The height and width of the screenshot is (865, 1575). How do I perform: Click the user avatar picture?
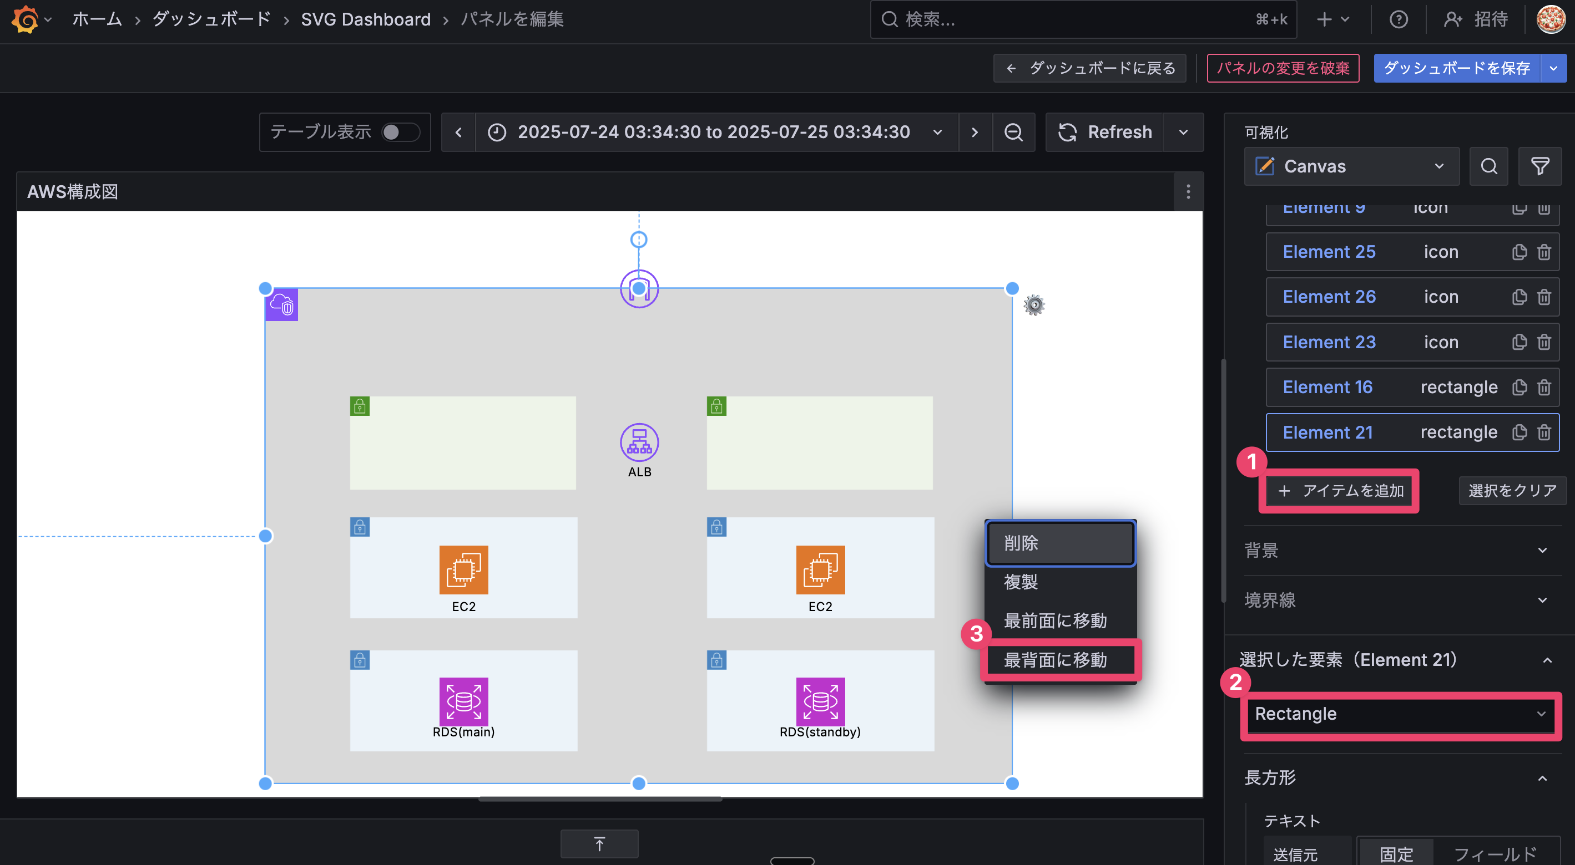(1551, 19)
